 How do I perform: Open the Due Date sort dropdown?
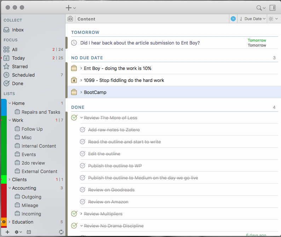pyautogui.click(x=253, y=19)
